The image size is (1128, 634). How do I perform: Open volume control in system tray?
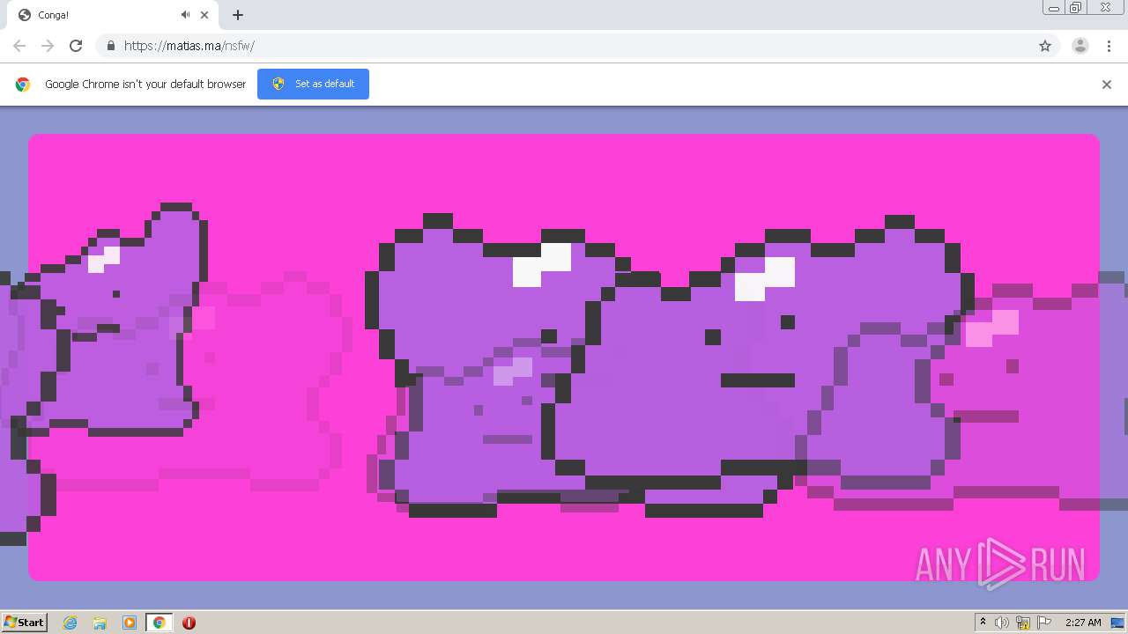1002,623
